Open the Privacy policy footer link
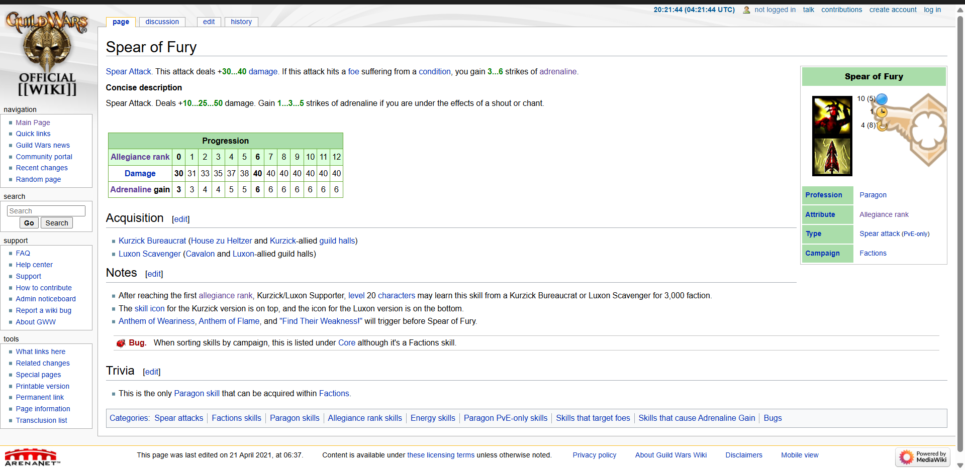Viewport: 965px width, 470px height. (595, 455)
